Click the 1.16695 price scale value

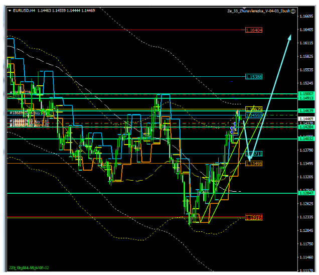[x=305, y=17]
